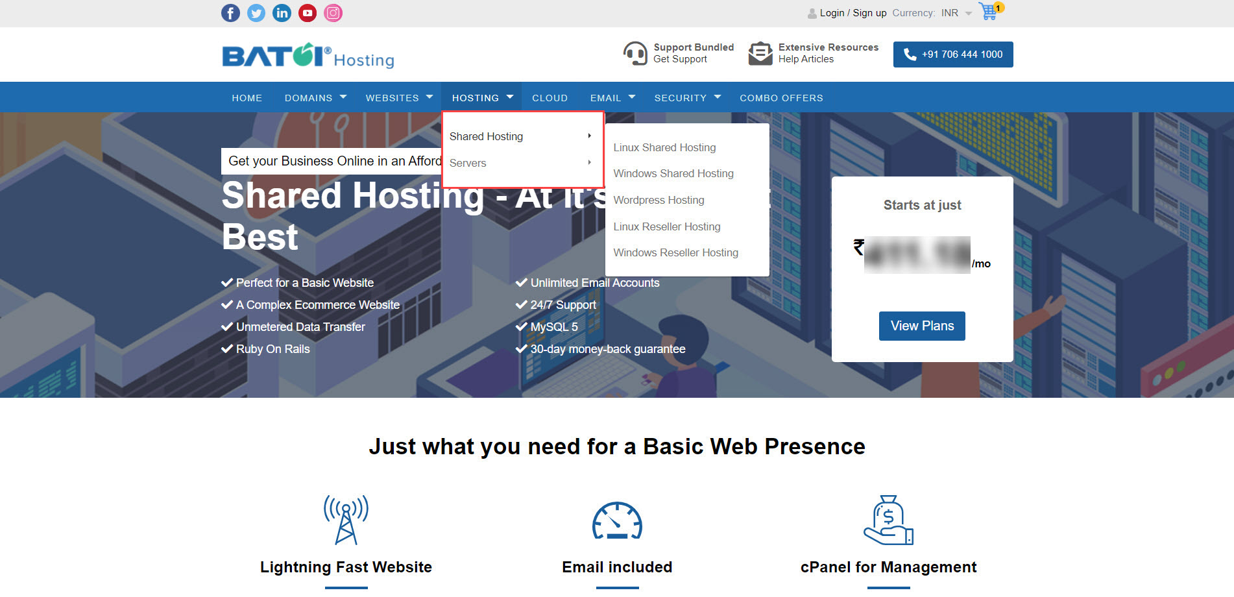The image size is (1234, 597).
Task: Click '24/7 Support' feature text
Action: click(x=563, y=305)
